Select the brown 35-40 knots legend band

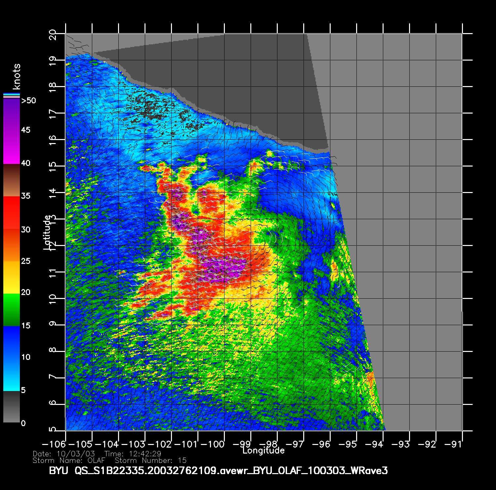click(x=11, y=180)
